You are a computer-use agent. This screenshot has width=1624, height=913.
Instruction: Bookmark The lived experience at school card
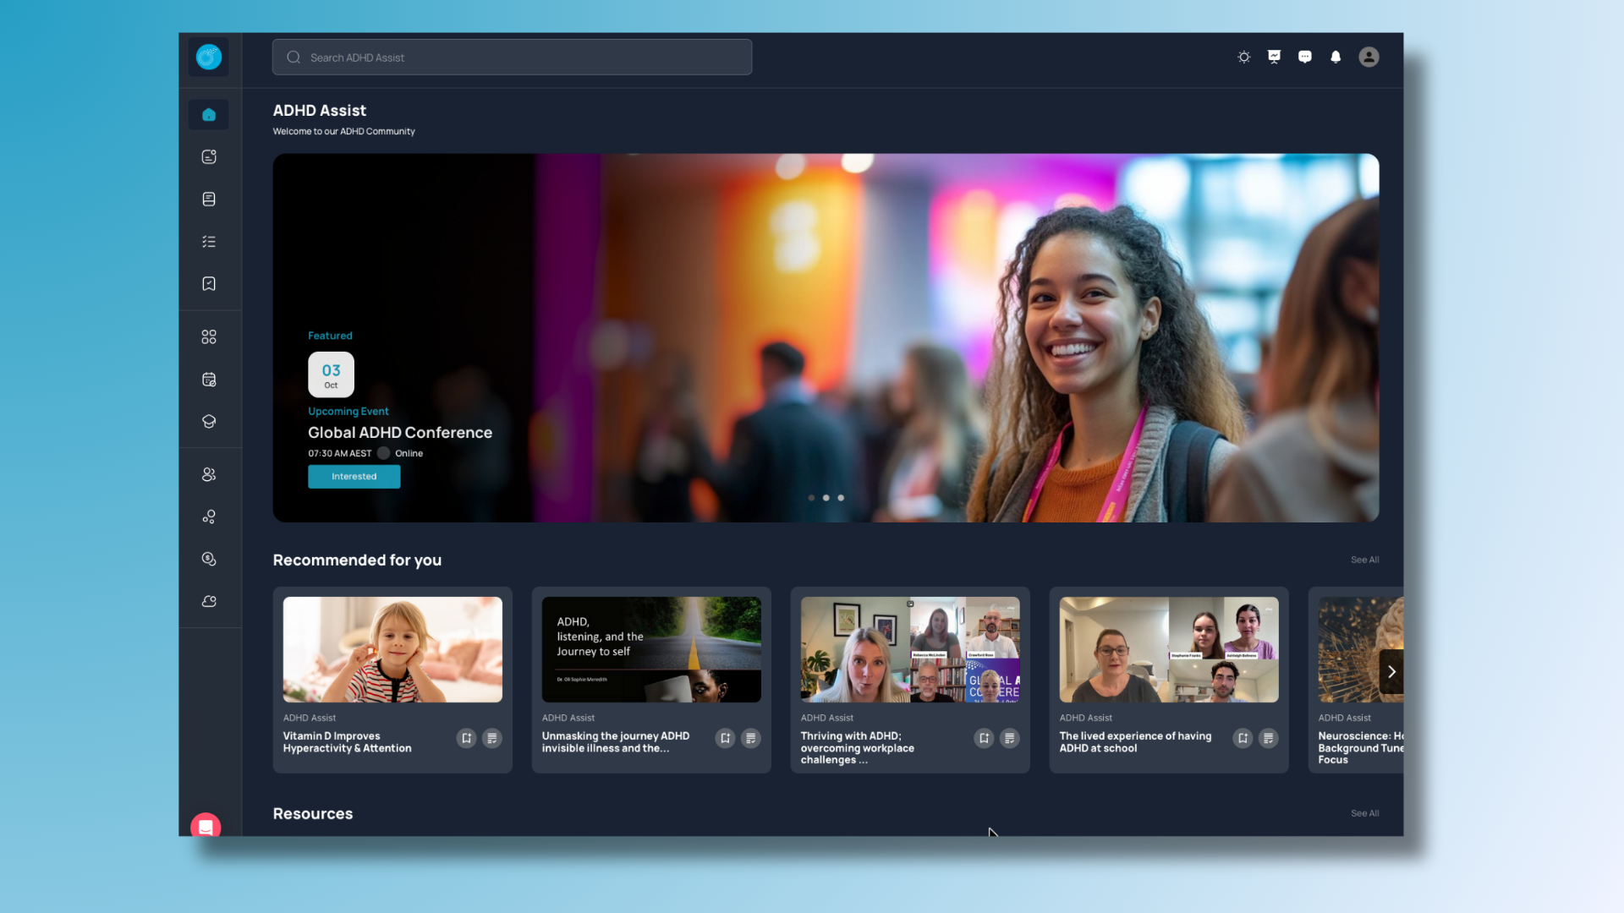pyautogui.click(x=1243, y=739)
